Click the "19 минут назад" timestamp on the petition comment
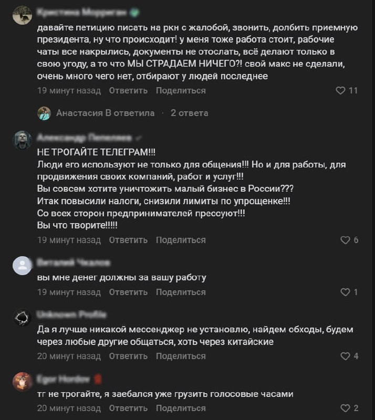The width and height of the screenshot is (375, 420). tap(69, 91)
